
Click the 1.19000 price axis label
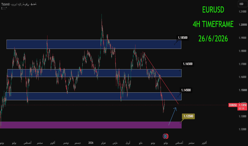click(x=242, y=38)
